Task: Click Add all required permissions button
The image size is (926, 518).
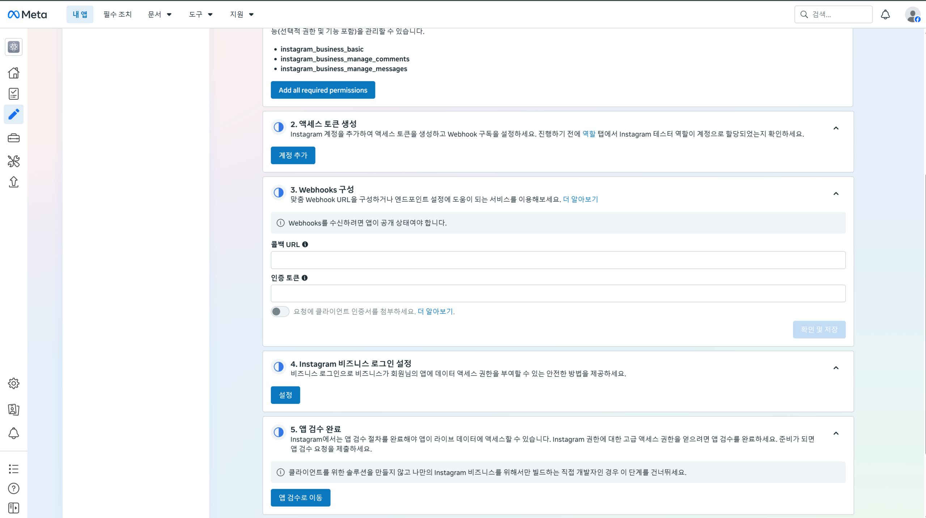Action: [323, 90]
